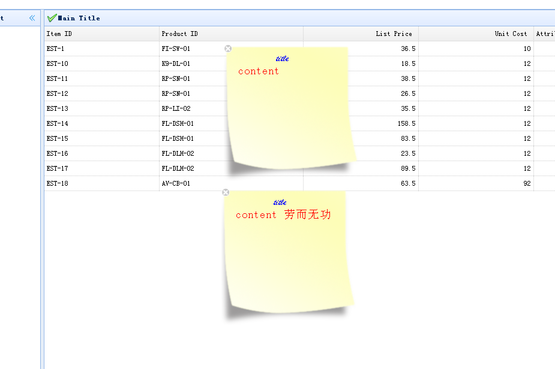
Task: Click the Chinese content text on lower note
Action: tap(307, 214)
